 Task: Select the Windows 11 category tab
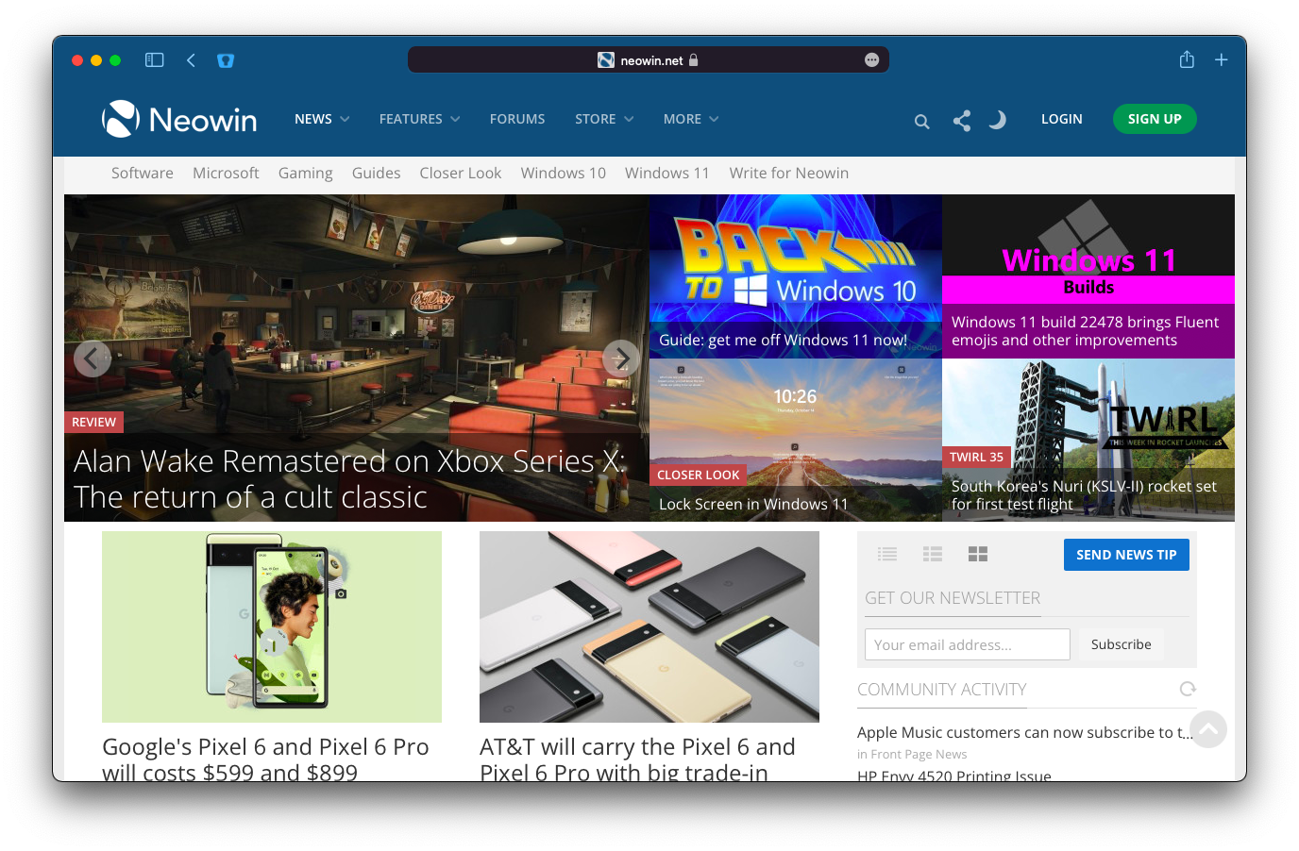pyautogui.click(x=667, y=173)
